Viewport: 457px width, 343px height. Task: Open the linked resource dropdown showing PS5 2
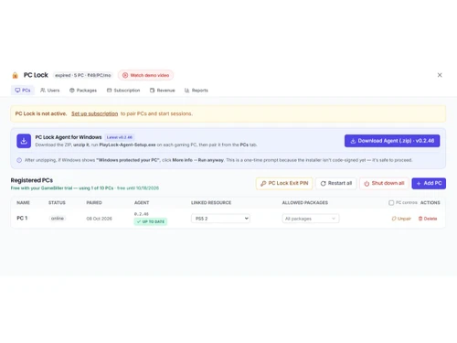(220, 219)
